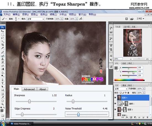The width and height of the screenshot is (152, 126).
Task: Select layer 曲线 1 mask thumbnail
Action: 126,104
